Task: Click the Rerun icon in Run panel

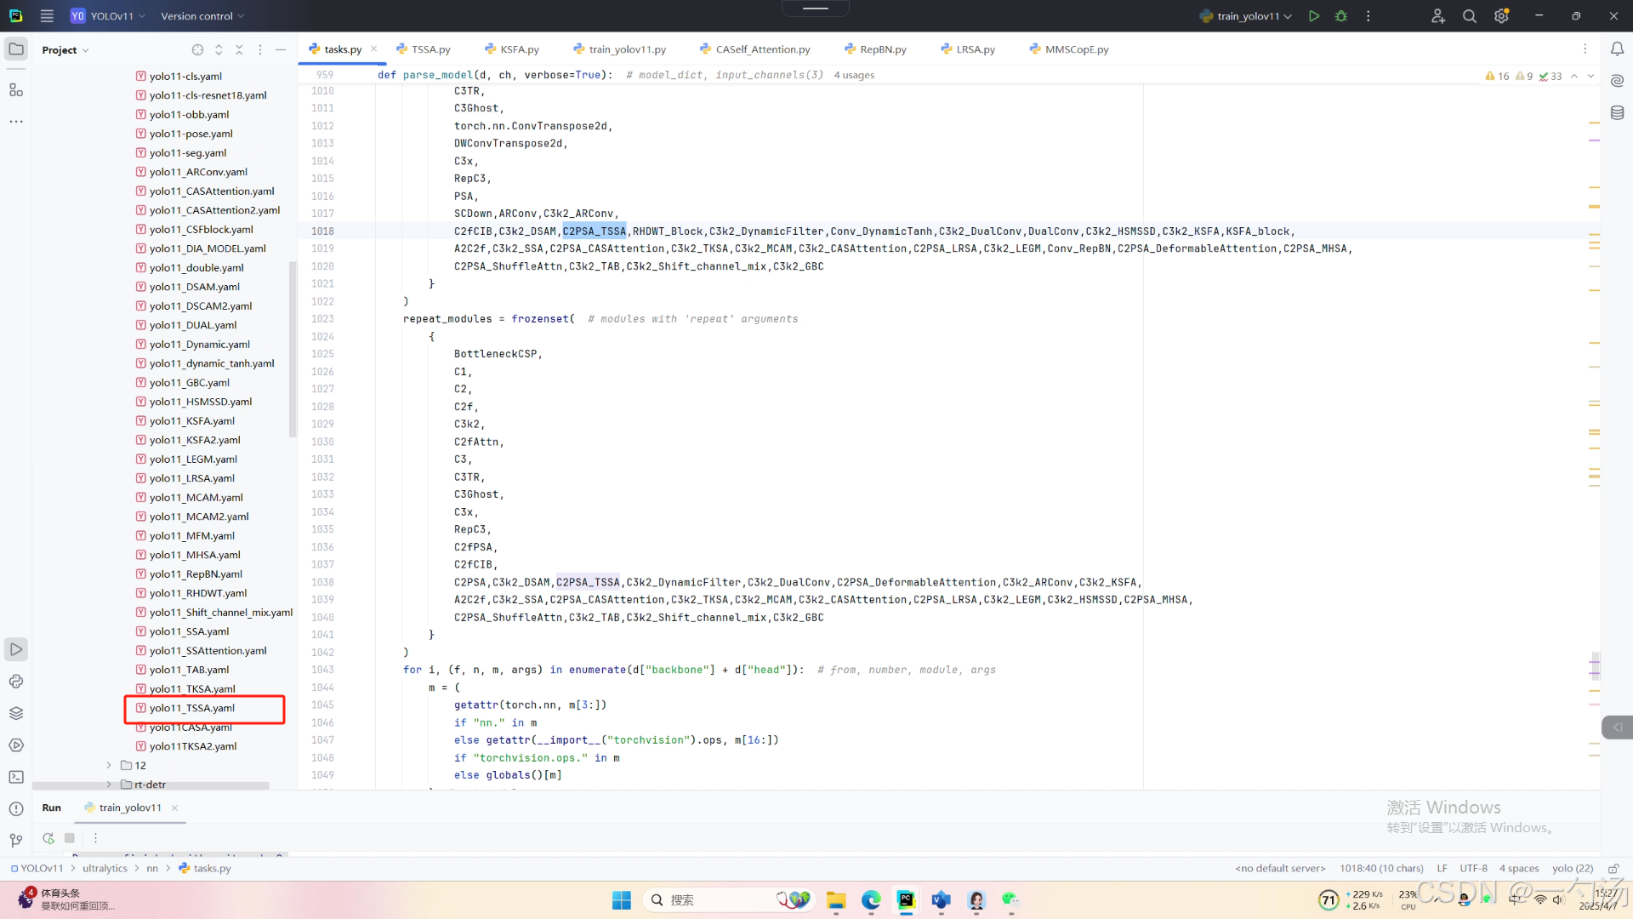Action: point(48,838)
